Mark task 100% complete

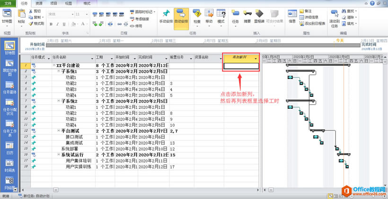pyautogui.click(x=122, y=14)
